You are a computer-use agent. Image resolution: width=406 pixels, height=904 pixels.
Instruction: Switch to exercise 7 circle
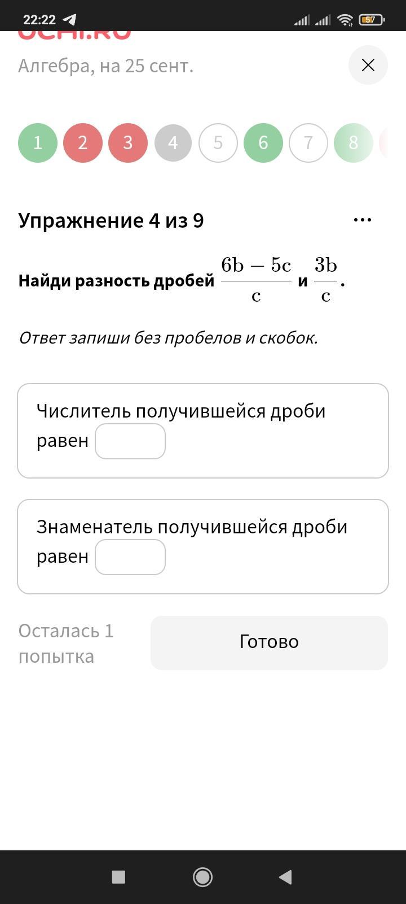[308, 143]
